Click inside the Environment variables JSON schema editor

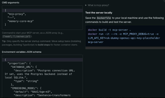(42, 76)
